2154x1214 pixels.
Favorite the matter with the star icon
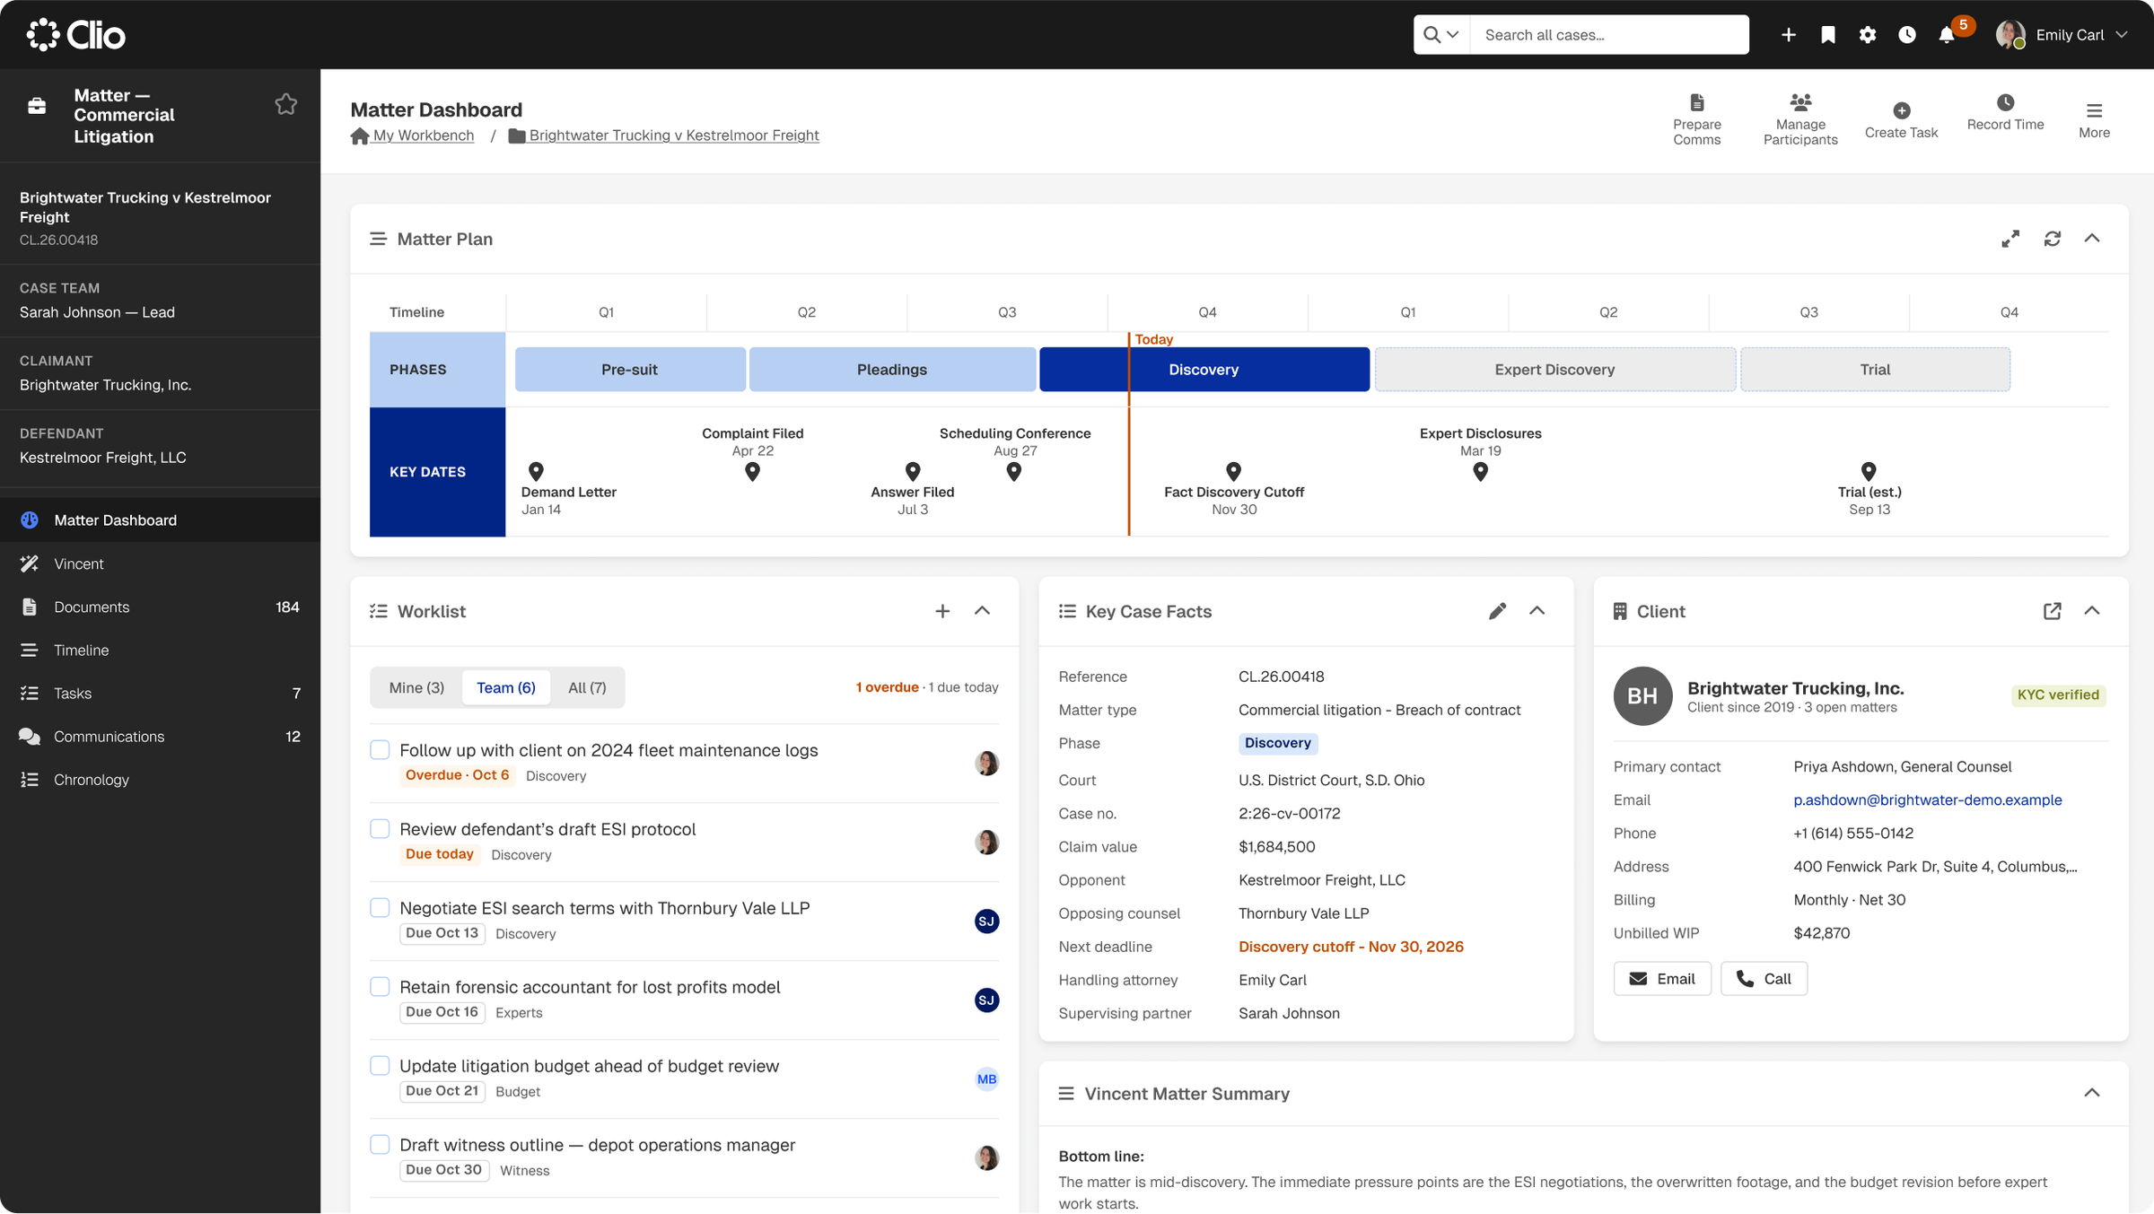[285, 105]
